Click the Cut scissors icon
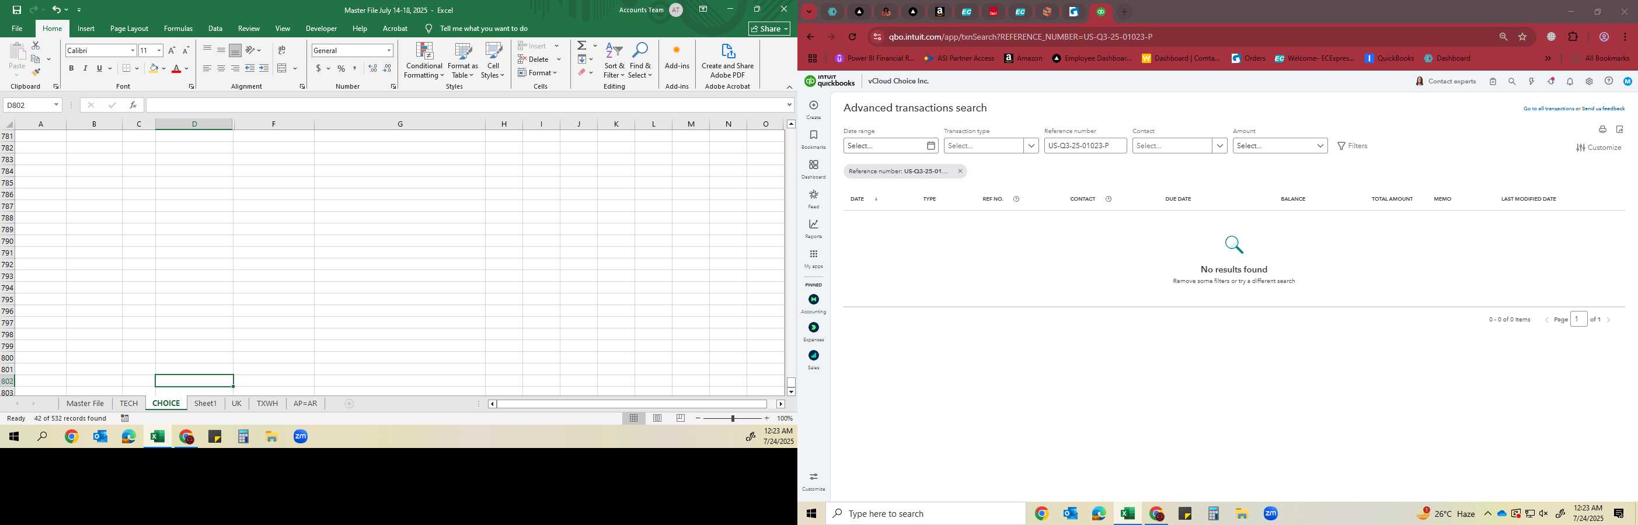 click(36, 45)
